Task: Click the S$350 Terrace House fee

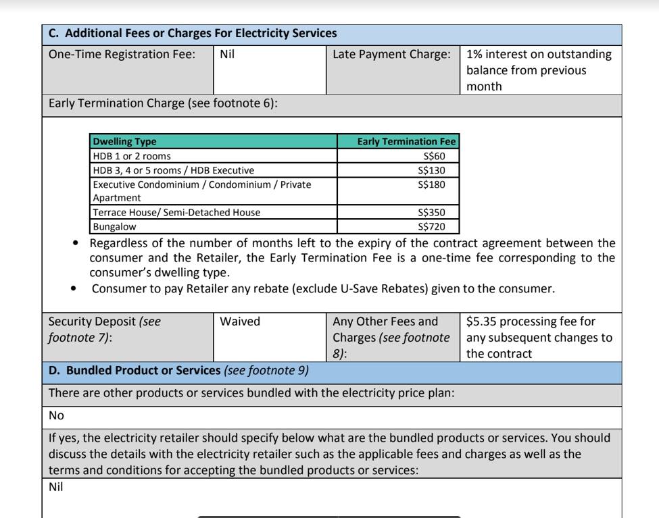Action: (x=431, y=212)
